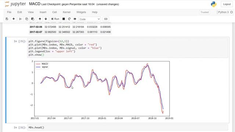Click the Python logo icon
This screenshot has height=132, width=235.
click(x=214, y=4)
